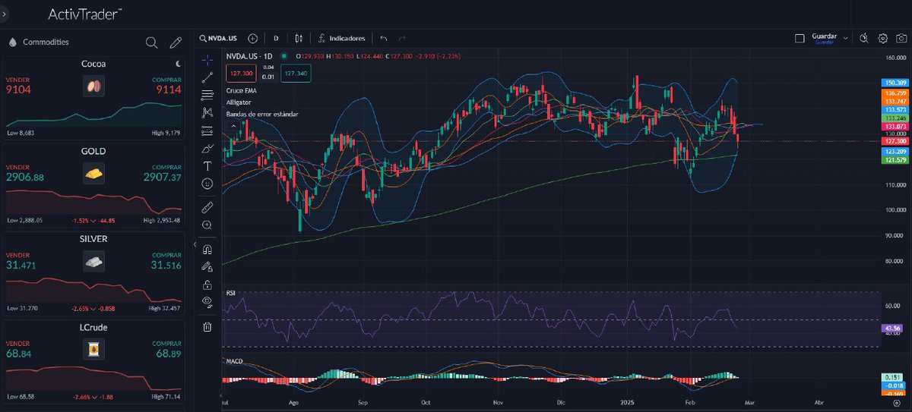This screenshot has height=412, width=912.
Task: Hide all drawings with eye icon
Action: [207, 302]
